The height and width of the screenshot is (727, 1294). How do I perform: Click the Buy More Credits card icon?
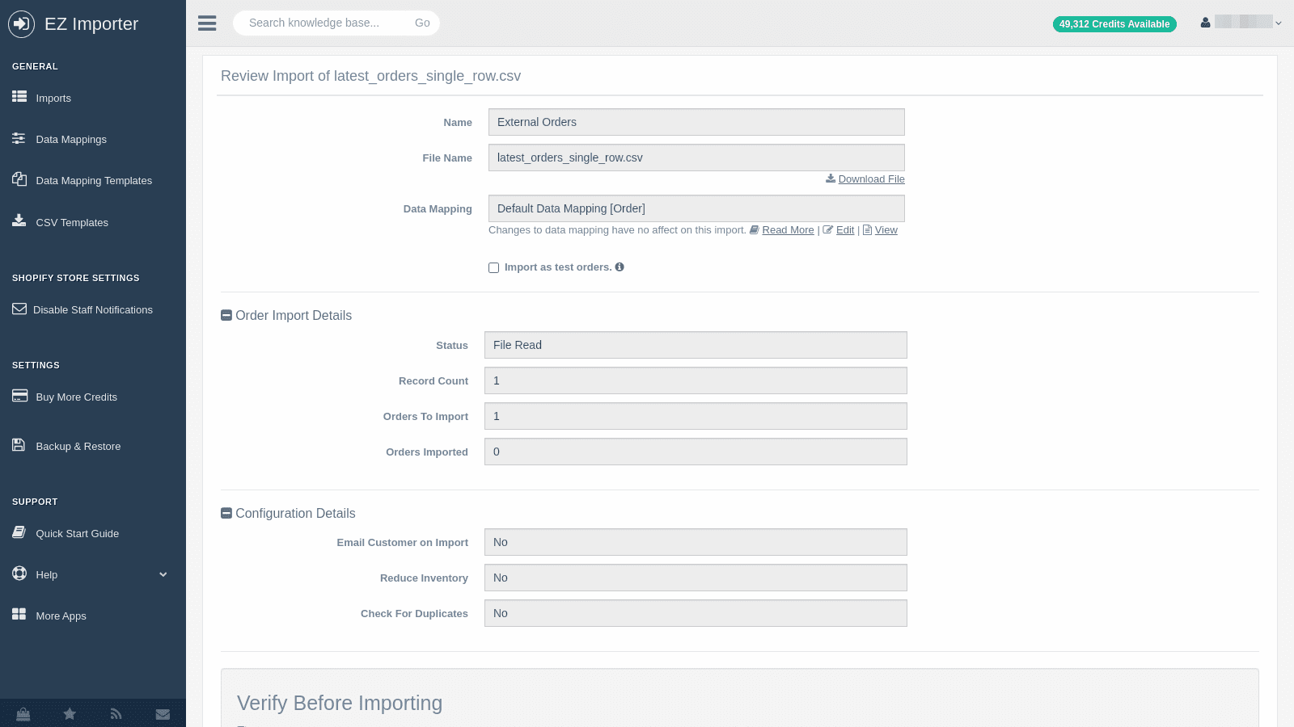coord(19,396)
